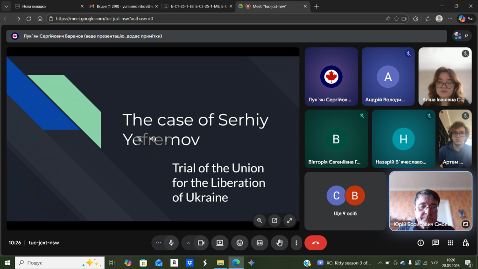Toggle closed captions
The image size is (478, 269).
click(260, 243)
